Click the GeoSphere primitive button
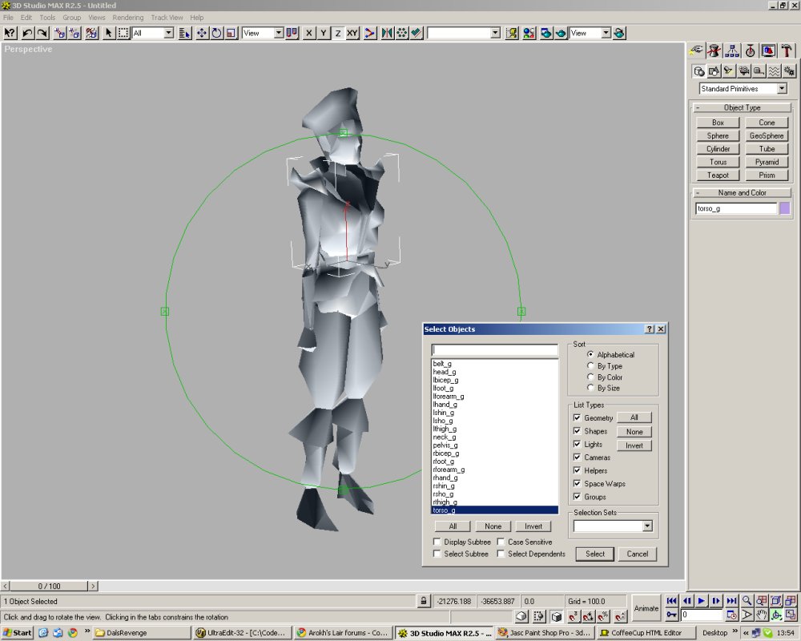Screen dimensions: 801x641 [767, 136]
